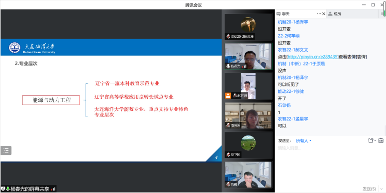Click the green microphone icon in screen share label
This screenshot has width=386, height=193.
point(7,189)
